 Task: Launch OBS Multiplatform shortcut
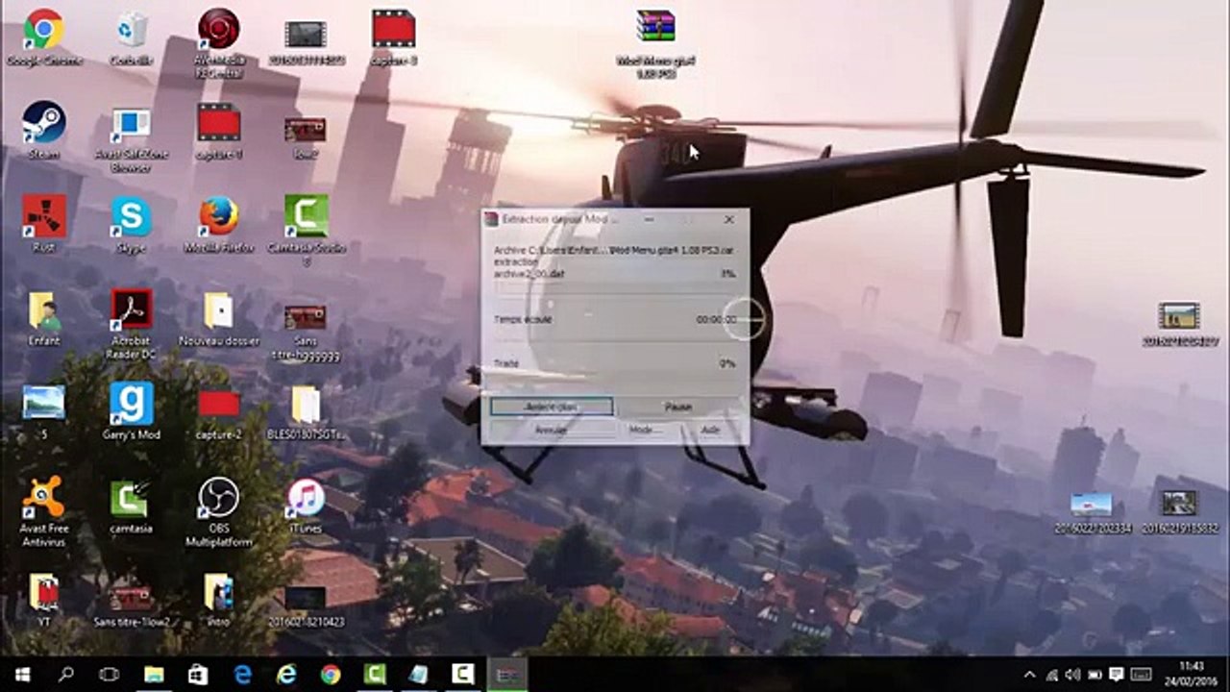pyautogui.click(x=219, y=511)
